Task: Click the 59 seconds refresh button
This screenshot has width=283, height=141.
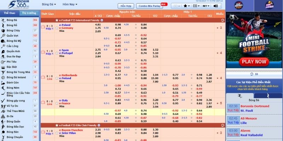Action: click(254, 74)
